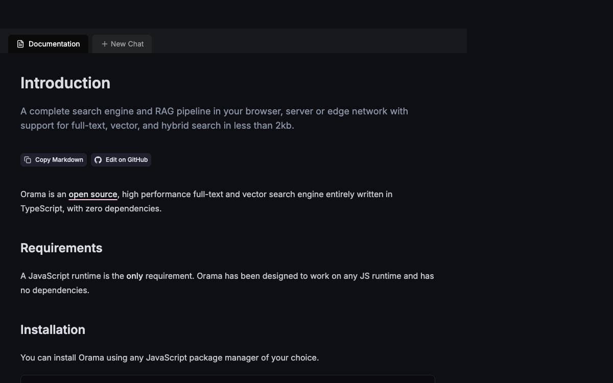Click the Requirements heading
This screenshot has width=613, height=383.
point(61,248)
